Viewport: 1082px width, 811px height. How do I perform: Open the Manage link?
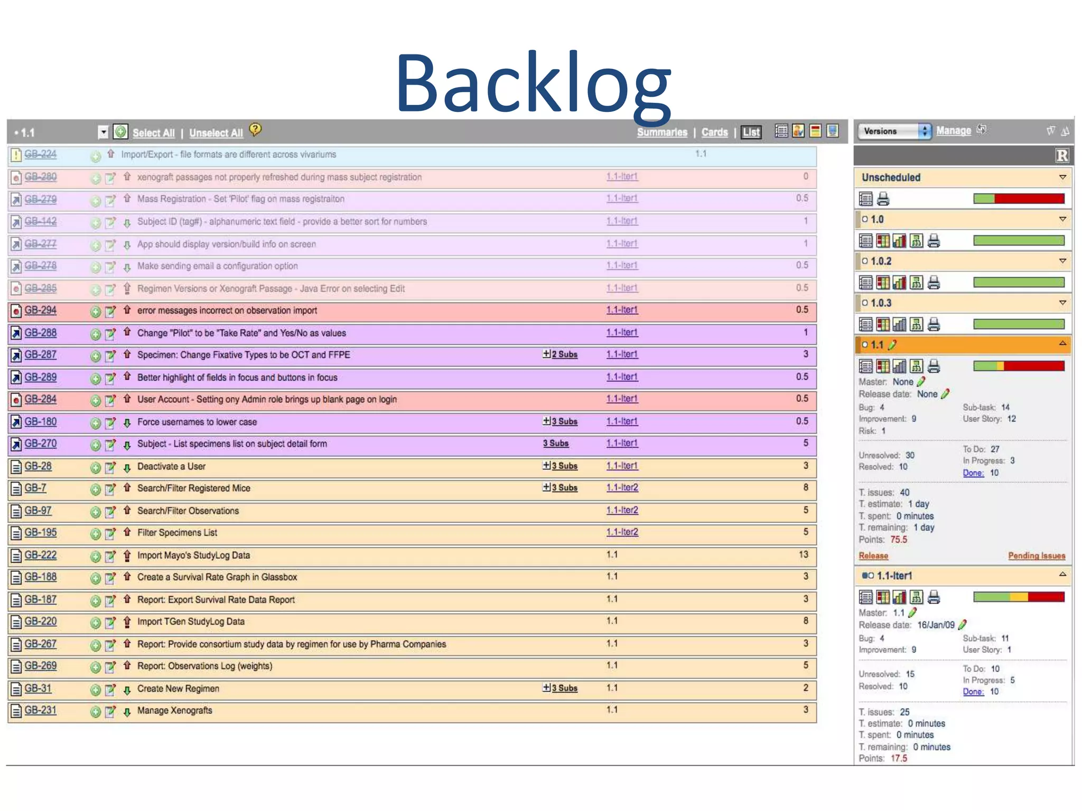[x=954, y=130]
